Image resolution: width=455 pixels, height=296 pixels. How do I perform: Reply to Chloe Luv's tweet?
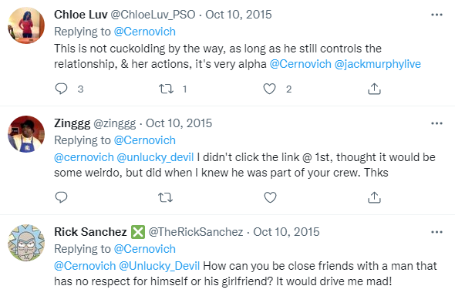[x=61, y=89]
